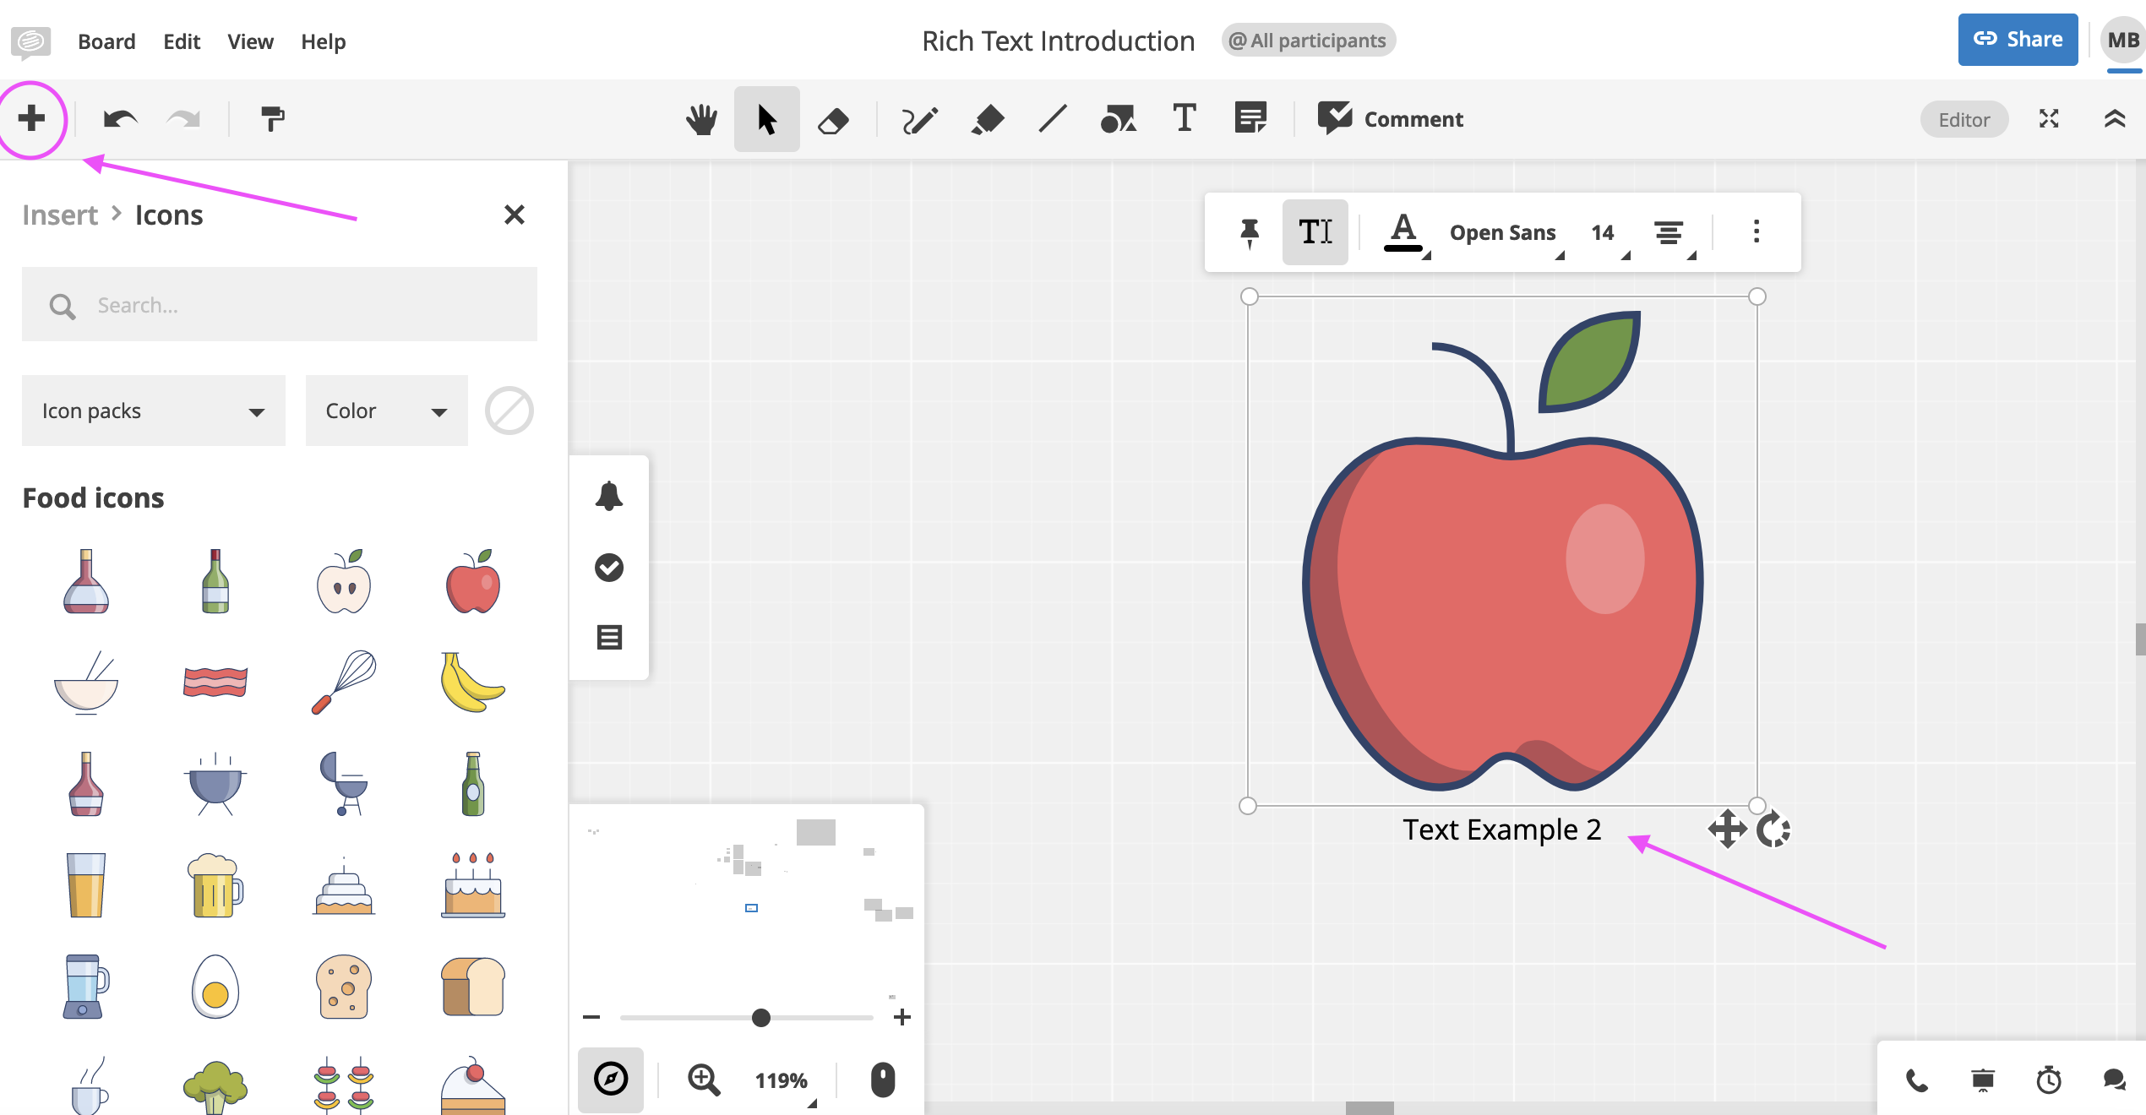Open the Board menu

(106, 41)
